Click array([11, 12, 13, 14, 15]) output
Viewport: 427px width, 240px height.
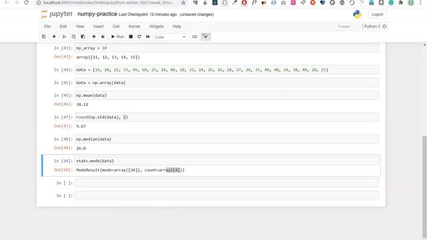point(108,57)
